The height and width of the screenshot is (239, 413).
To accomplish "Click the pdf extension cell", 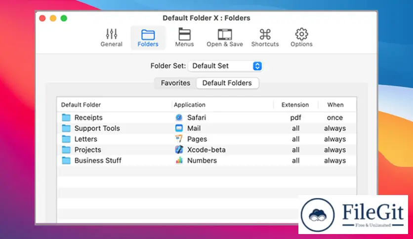I will click(295, 118).
